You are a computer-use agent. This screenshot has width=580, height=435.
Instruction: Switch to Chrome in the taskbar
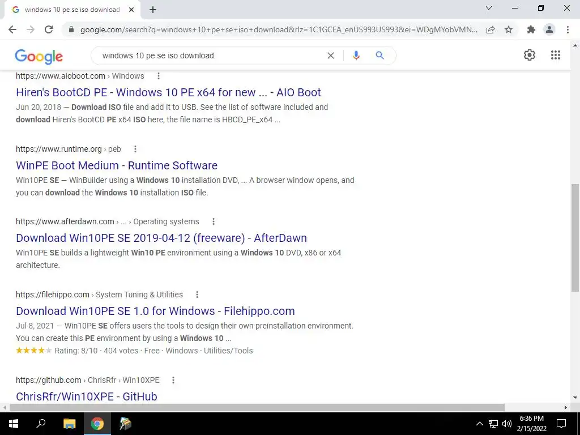tap(97, 424)
